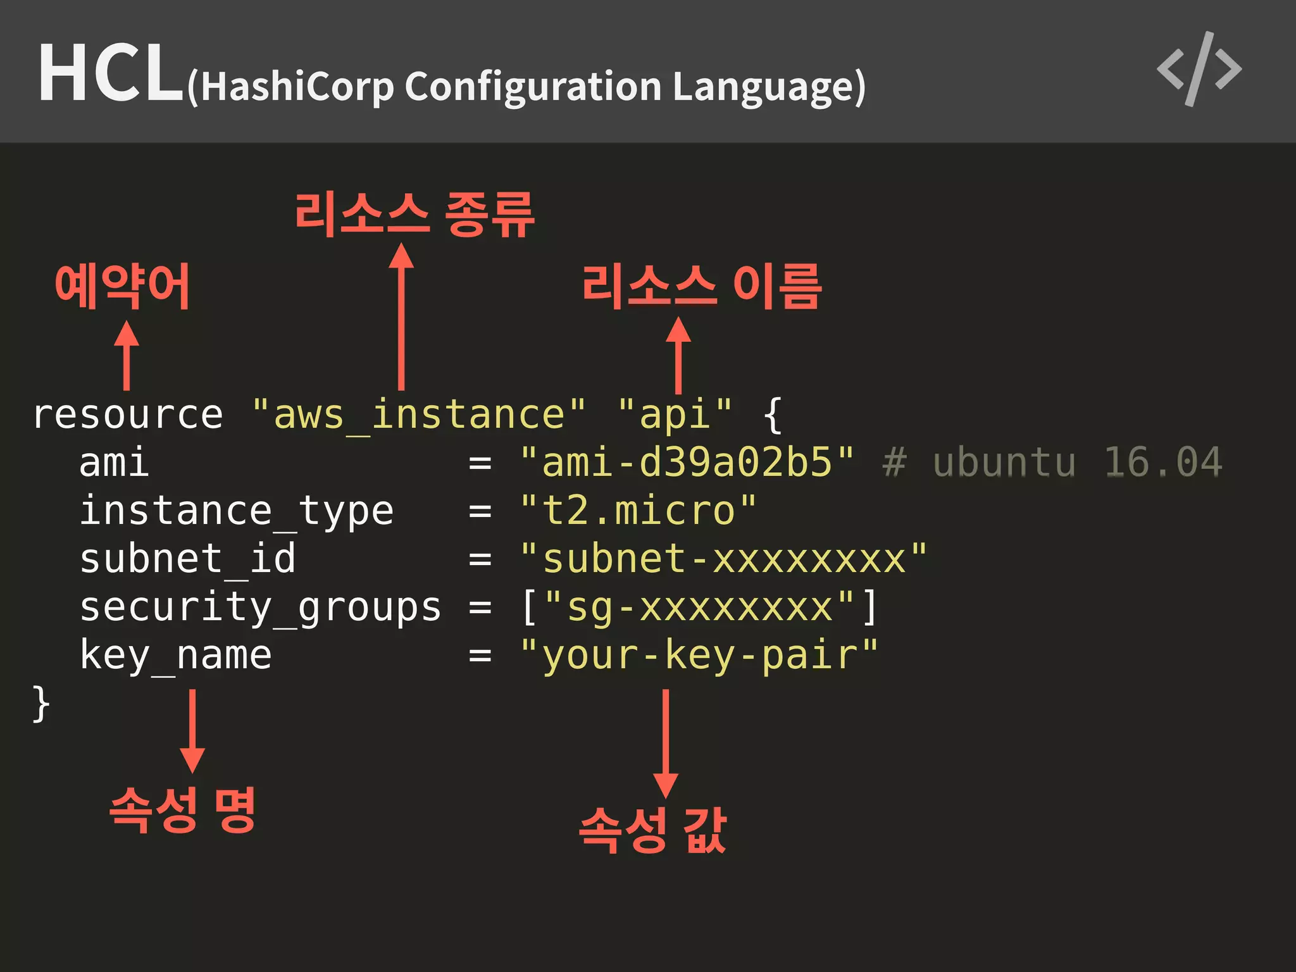Click the "t2.micro" value

(x=638, y=510)
